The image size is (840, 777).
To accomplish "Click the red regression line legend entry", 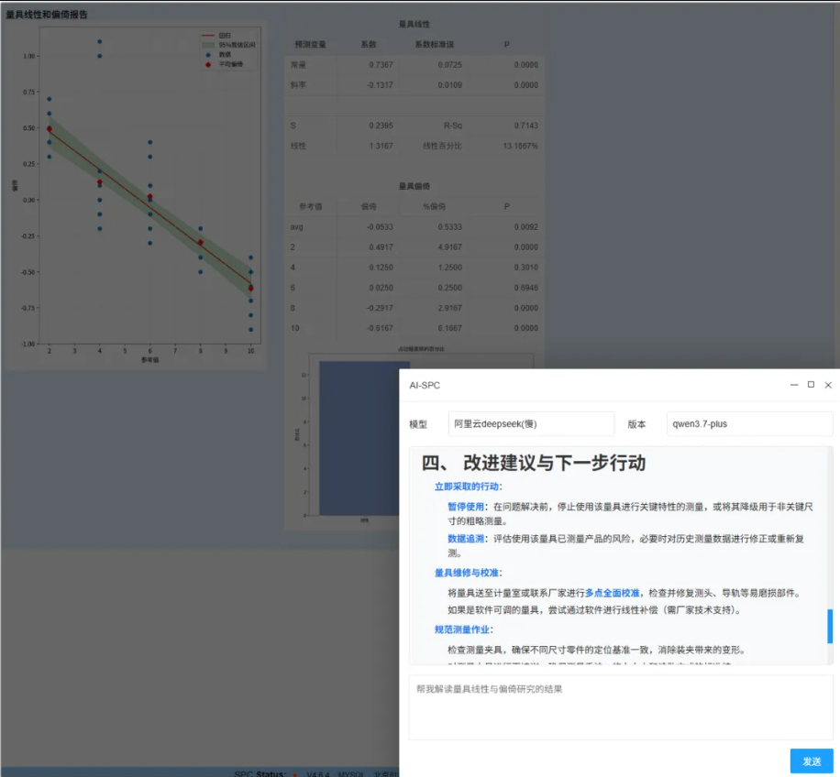I will (208, 36).
